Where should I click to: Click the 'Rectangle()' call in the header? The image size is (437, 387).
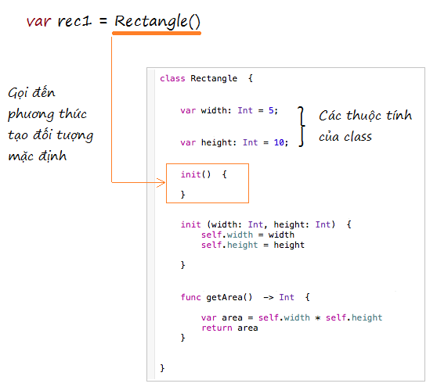157,21
